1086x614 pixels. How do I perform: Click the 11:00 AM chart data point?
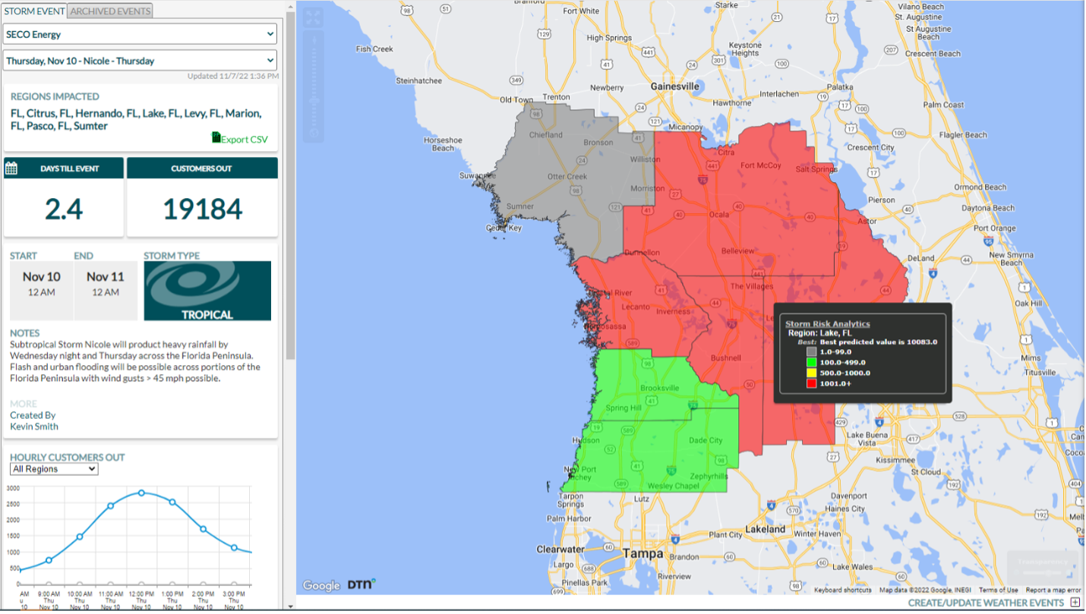click(x=110, y=505)
